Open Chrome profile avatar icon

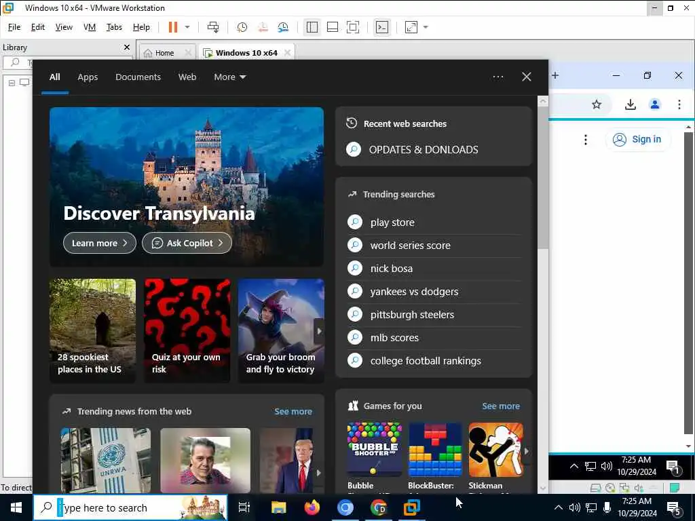point(655,104)
